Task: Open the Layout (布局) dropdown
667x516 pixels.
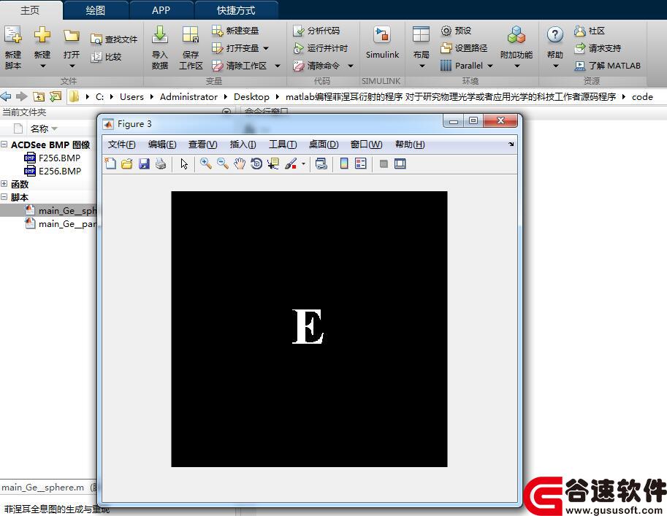Action: (x=422, y=66)
